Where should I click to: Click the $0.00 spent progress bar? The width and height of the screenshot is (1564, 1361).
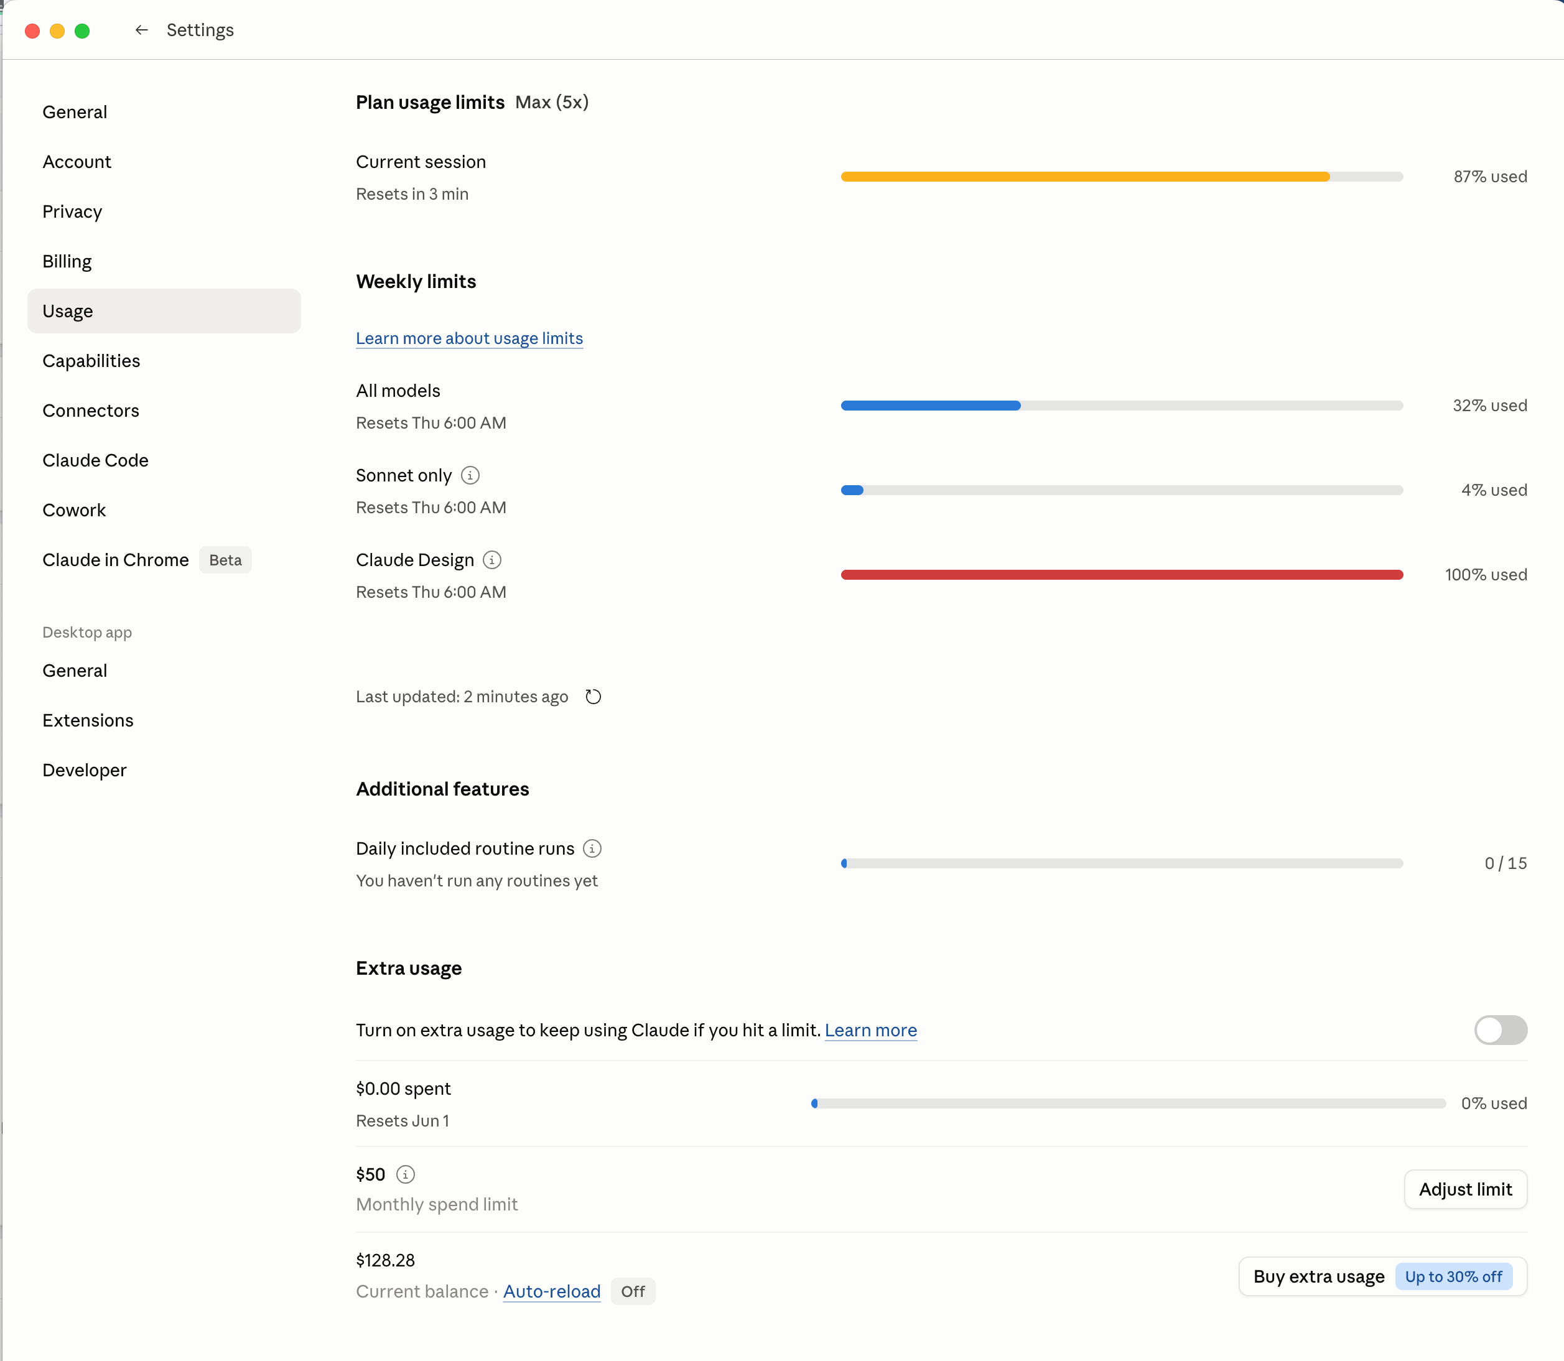pyautogui.click(x=1129, y=1103)
